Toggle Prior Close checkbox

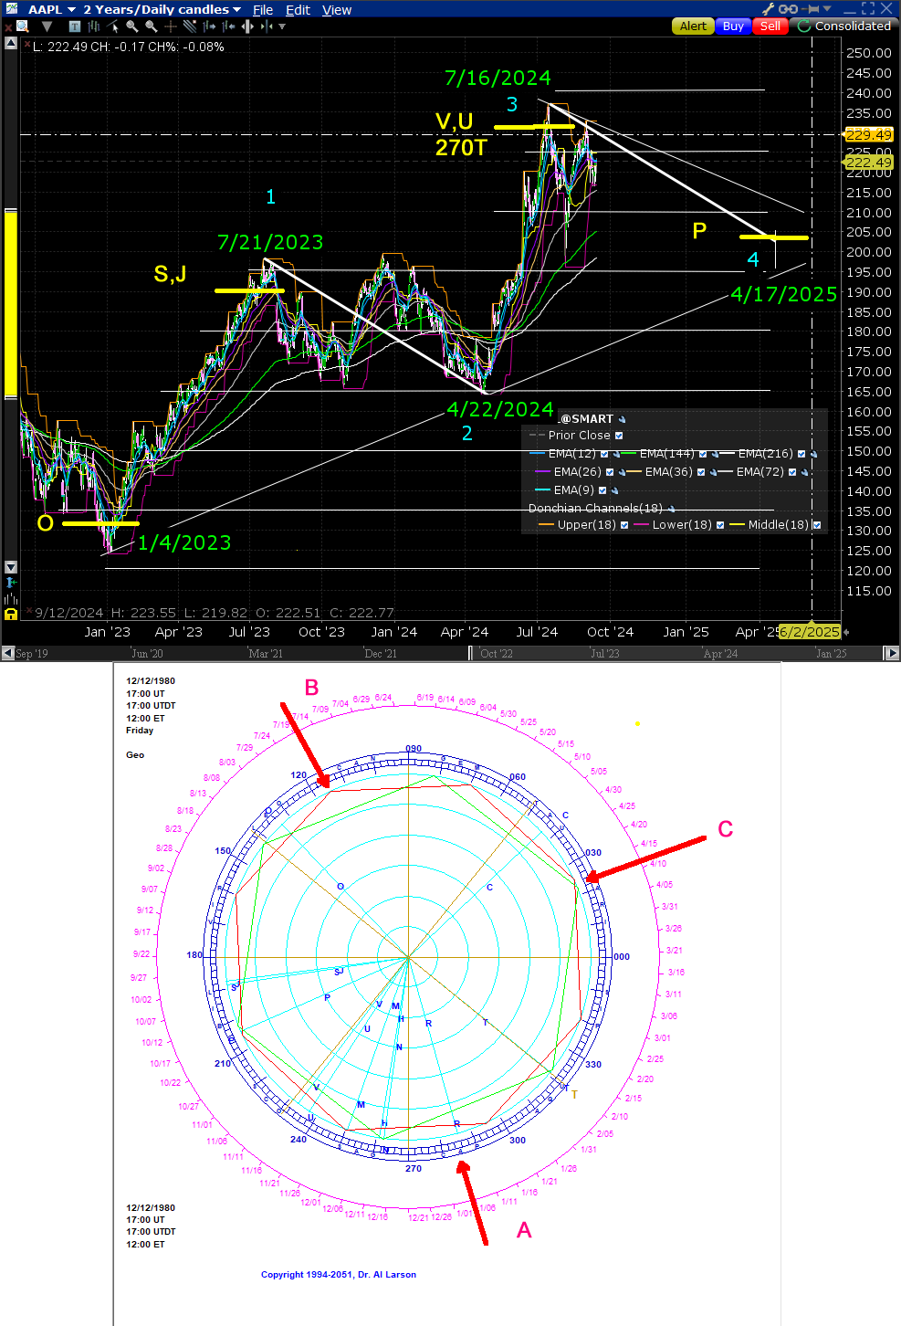619,436
